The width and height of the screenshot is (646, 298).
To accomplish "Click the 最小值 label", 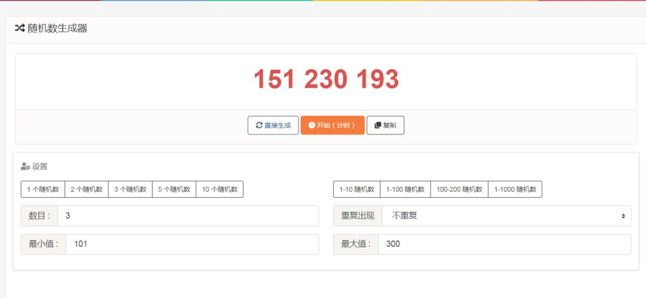I will click(44, 244).
